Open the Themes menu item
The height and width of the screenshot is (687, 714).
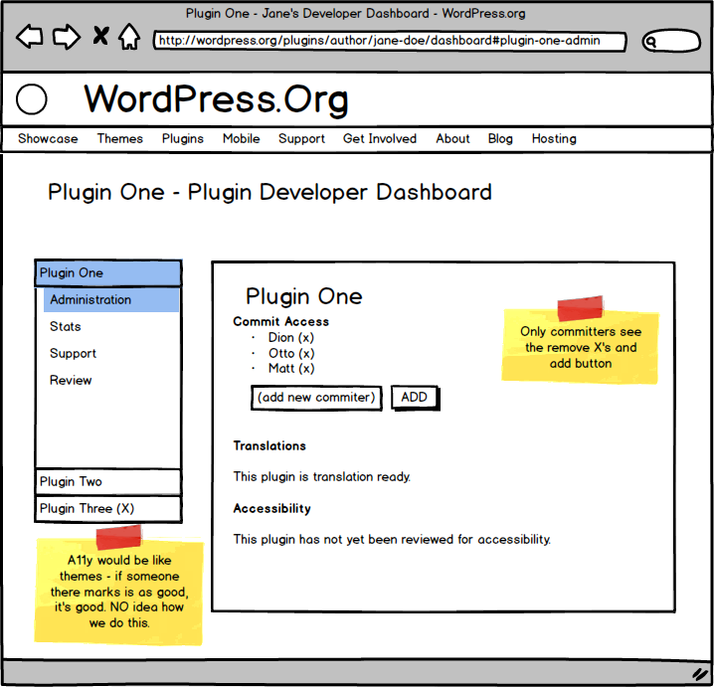119,139
